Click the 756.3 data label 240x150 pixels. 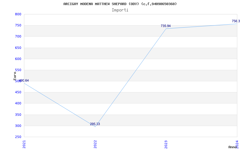[x=236, y=21]
